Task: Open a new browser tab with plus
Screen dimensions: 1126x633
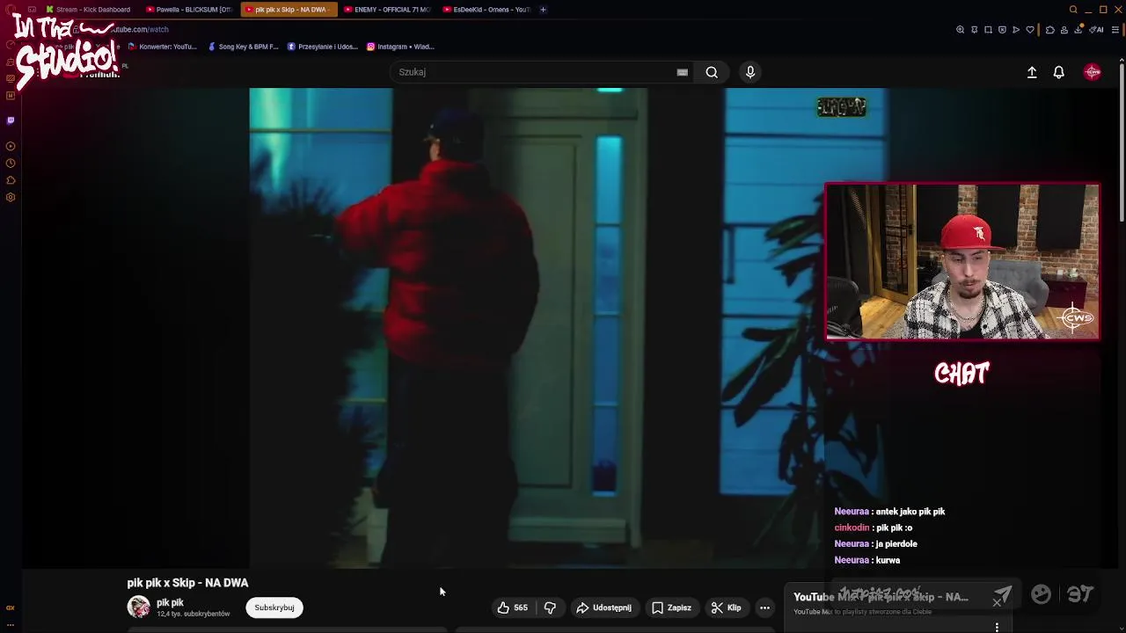Action: coord(543,10)
